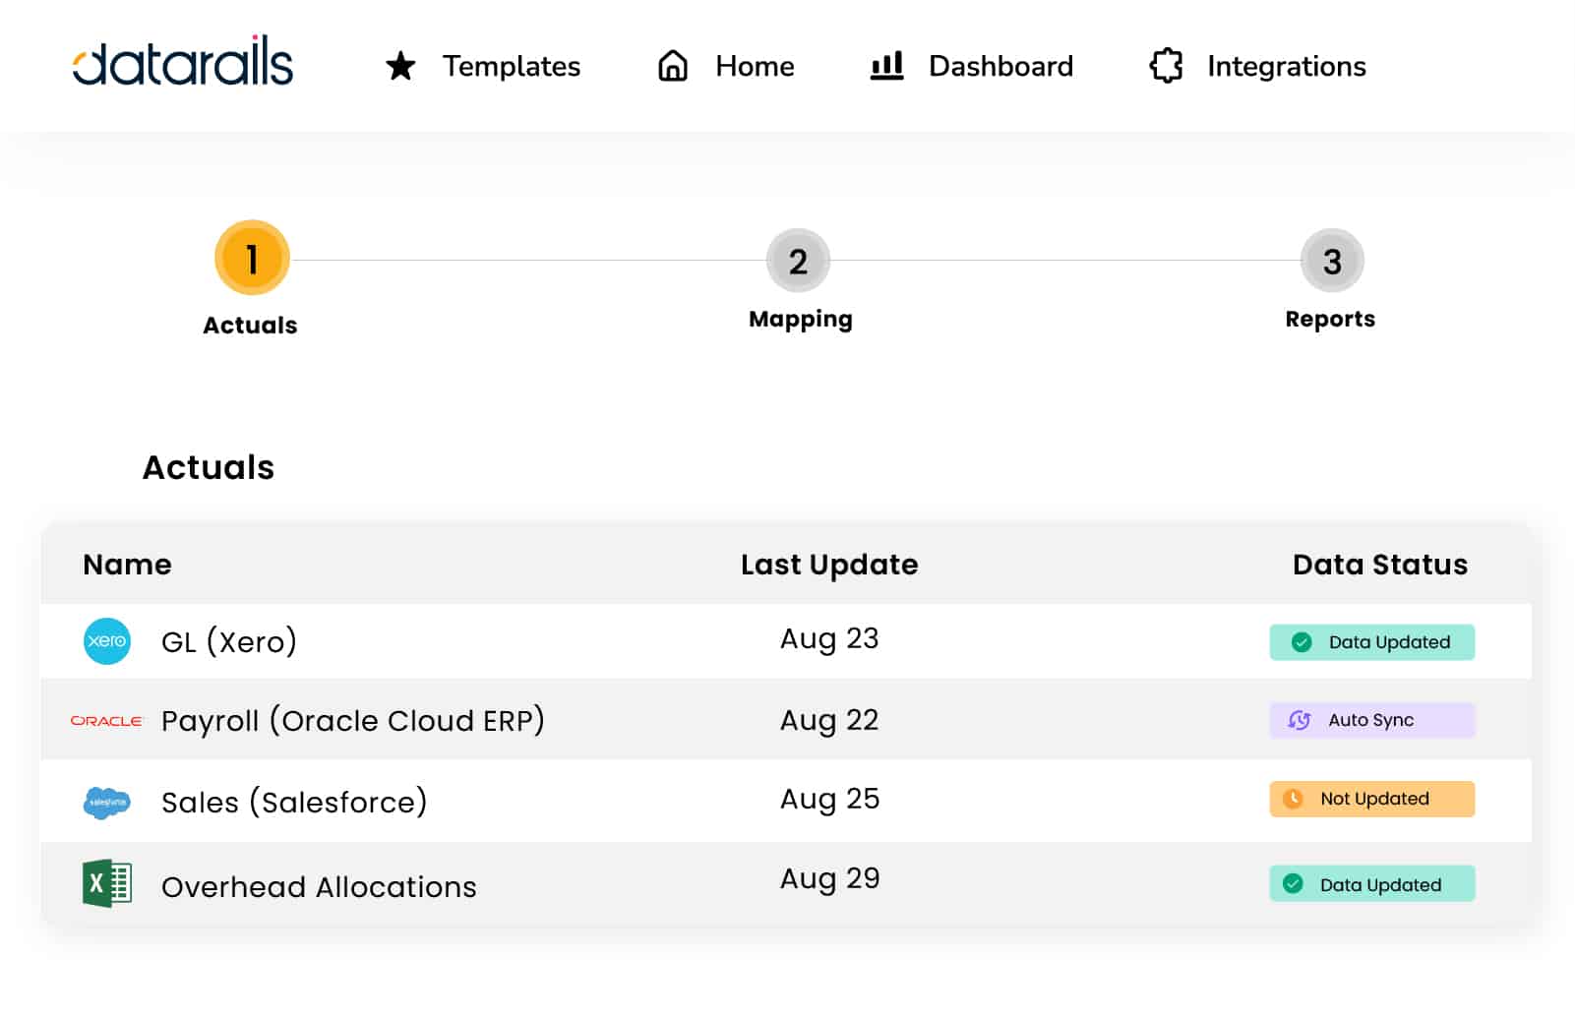
Task: Click the Salesforce cloud icon
Action: [107, 802]
